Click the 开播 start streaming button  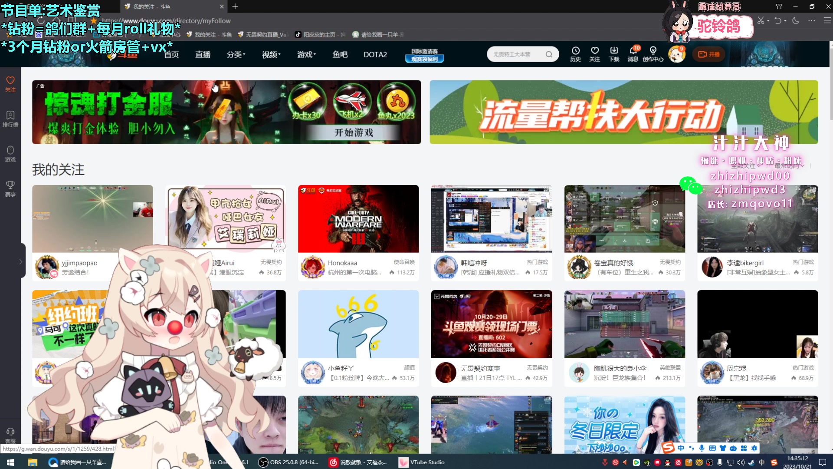click(708, 54)
